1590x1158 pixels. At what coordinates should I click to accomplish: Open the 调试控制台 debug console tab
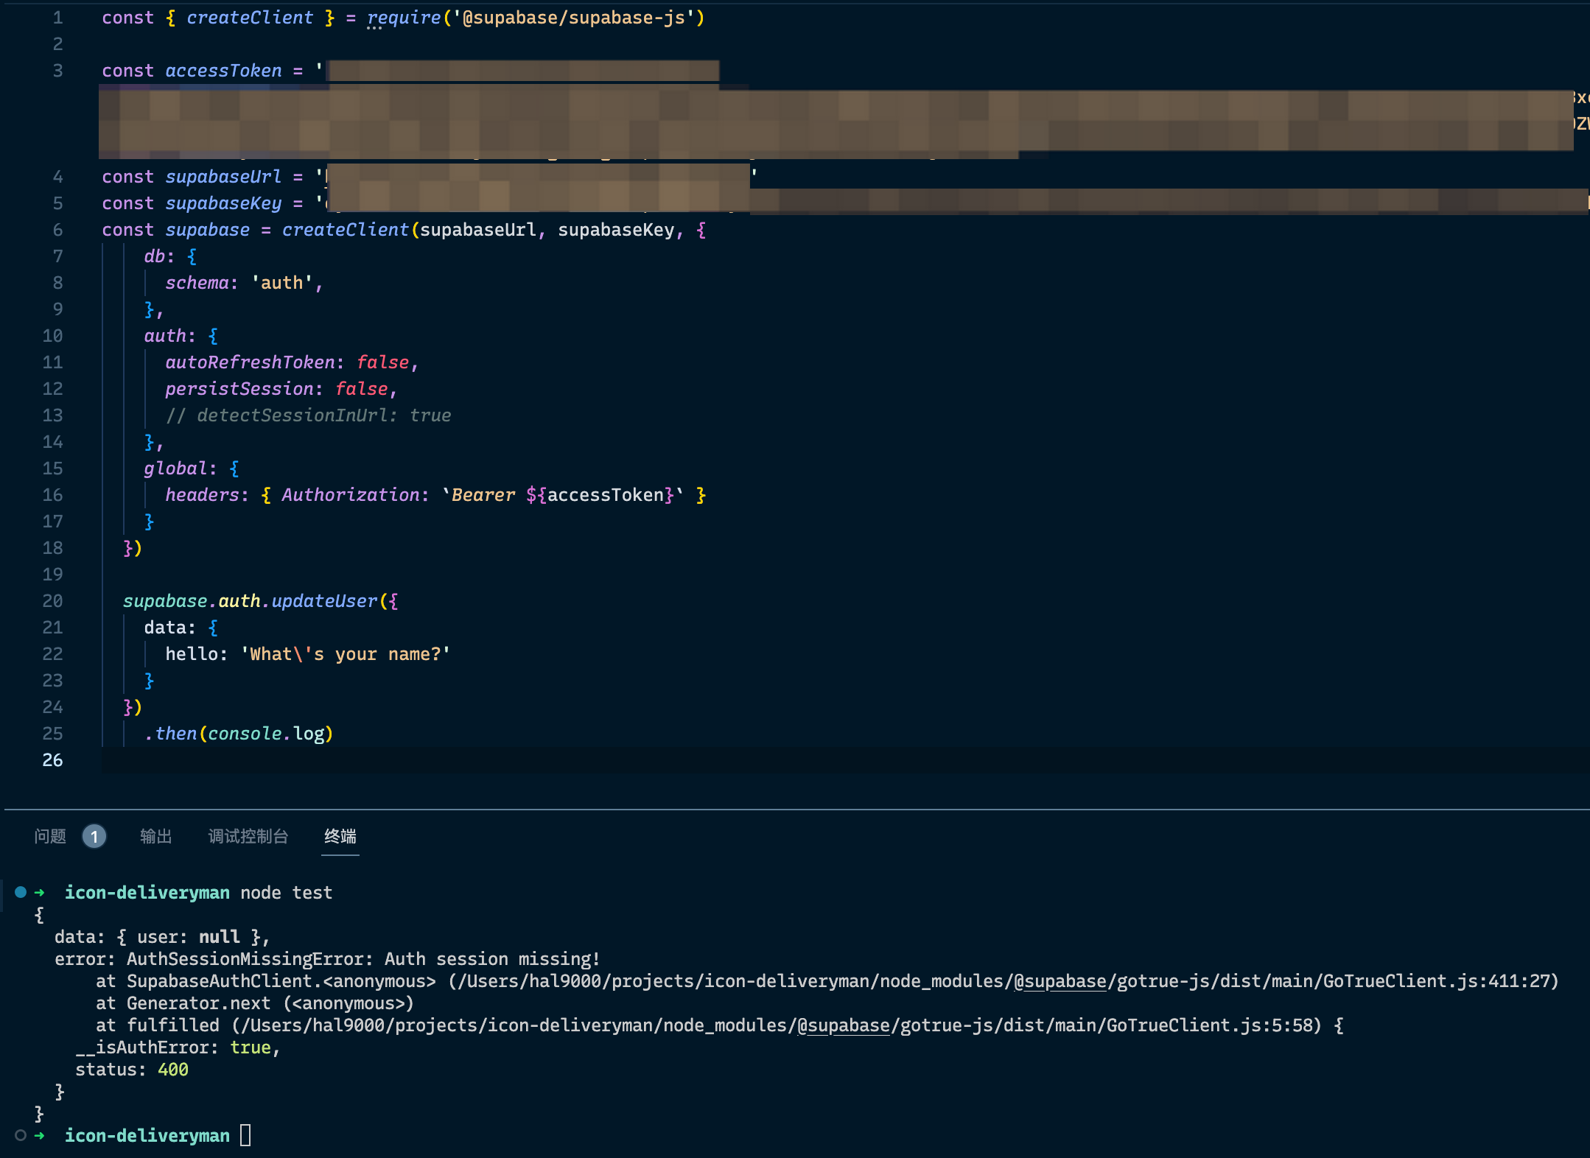[x=248, y=836]
